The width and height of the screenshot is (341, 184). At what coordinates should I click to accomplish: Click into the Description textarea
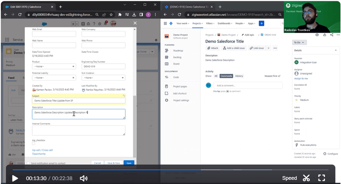point(79,114)
